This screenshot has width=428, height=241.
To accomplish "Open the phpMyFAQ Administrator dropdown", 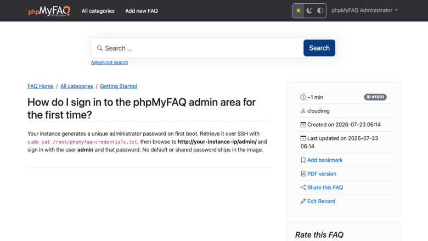I will [x=364, y=10].
